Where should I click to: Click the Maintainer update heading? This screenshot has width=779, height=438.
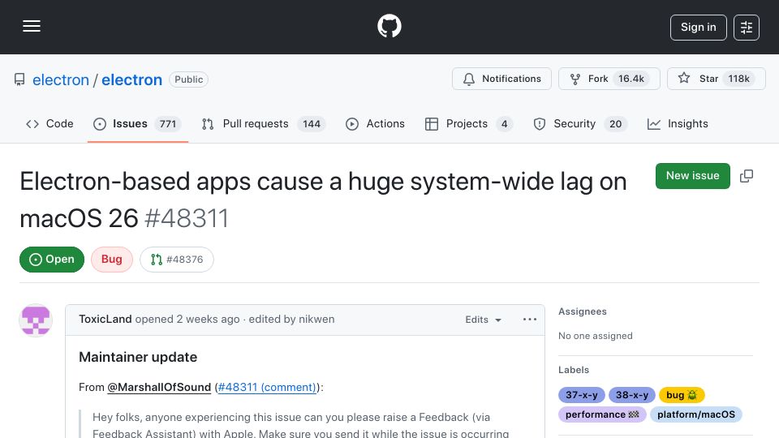[x=138, y=357]
